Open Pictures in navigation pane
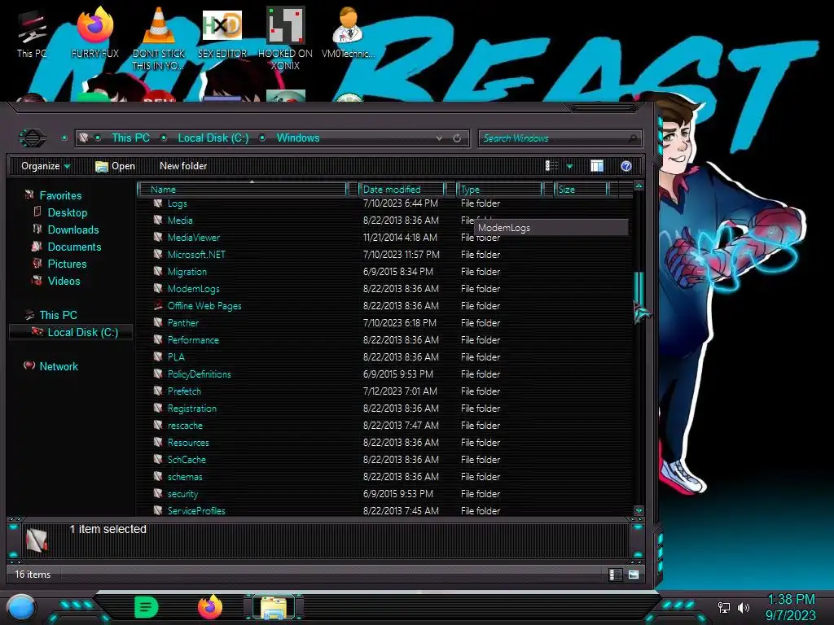The image size is (834, 625). click(x=59, y=264)
